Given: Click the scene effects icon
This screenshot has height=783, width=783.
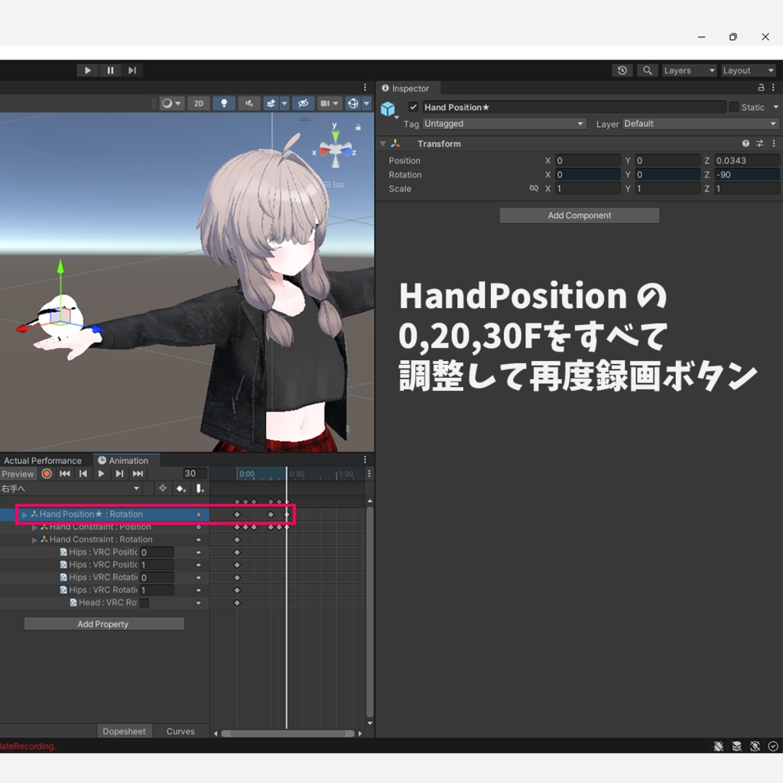Looking at the screenshot, I should click(x=271, y=102).
